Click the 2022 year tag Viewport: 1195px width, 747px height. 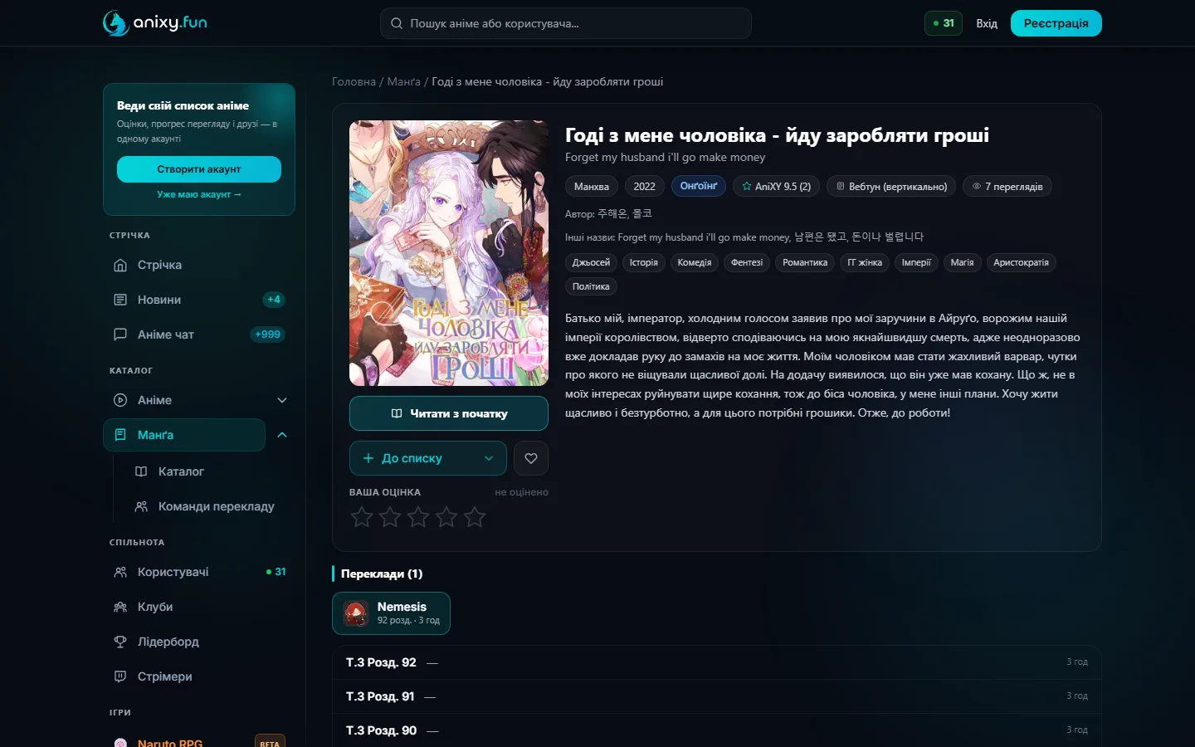tap(645, 187)
